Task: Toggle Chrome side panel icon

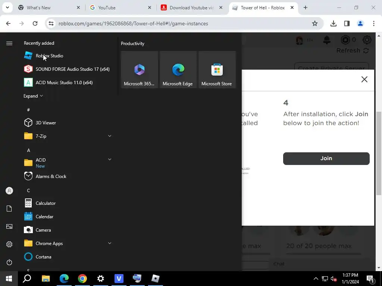Action: pyautogui.click(x=347, y=23)
